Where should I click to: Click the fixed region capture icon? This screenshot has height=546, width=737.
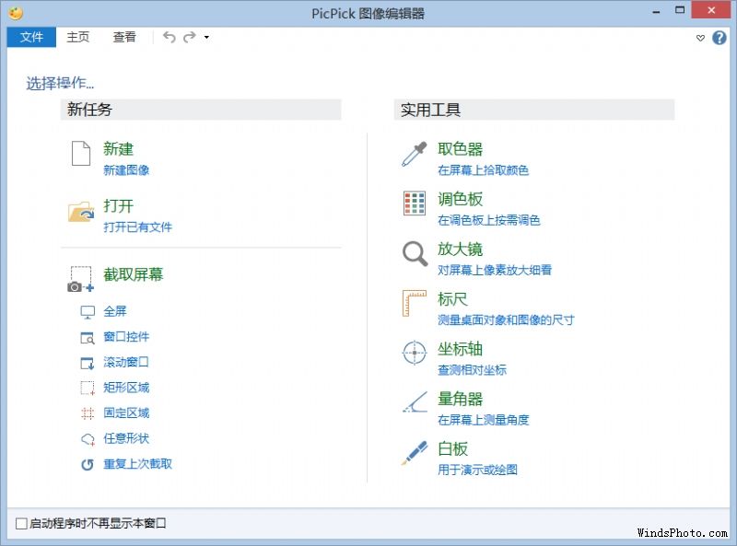coord(88,413)
